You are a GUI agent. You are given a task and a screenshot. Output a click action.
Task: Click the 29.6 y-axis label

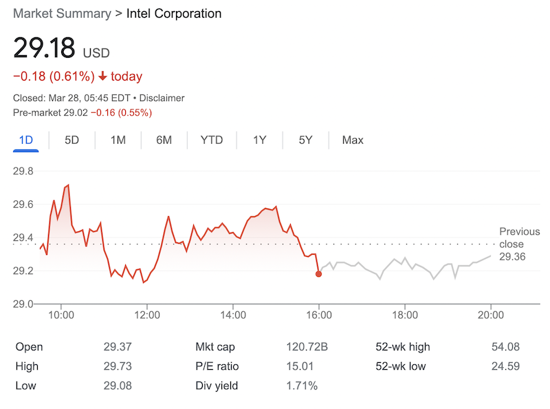click(23, 204)
